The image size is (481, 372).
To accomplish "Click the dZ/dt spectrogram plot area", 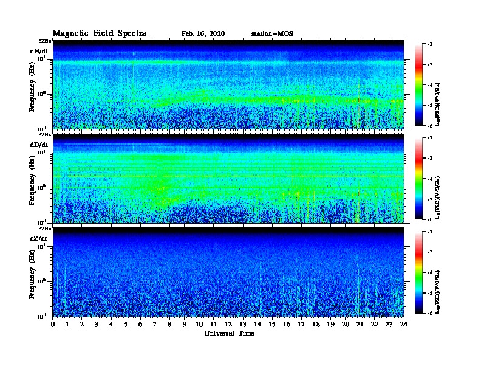I will pos(228,272).
